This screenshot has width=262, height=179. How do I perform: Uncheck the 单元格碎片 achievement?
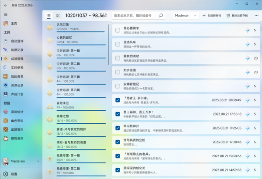[x=118, y=128]
